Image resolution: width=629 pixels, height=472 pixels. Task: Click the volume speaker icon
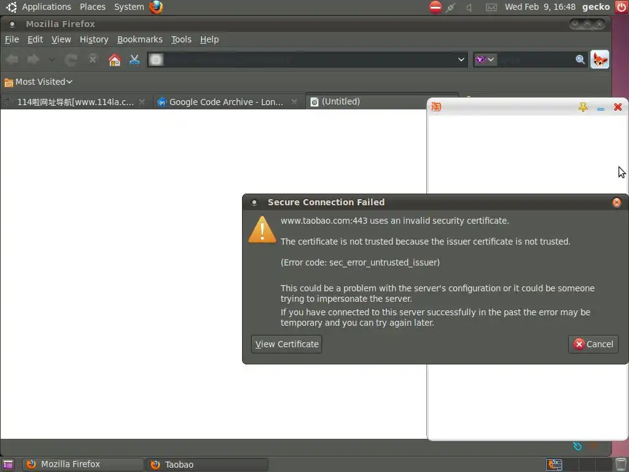pos(469,7)
